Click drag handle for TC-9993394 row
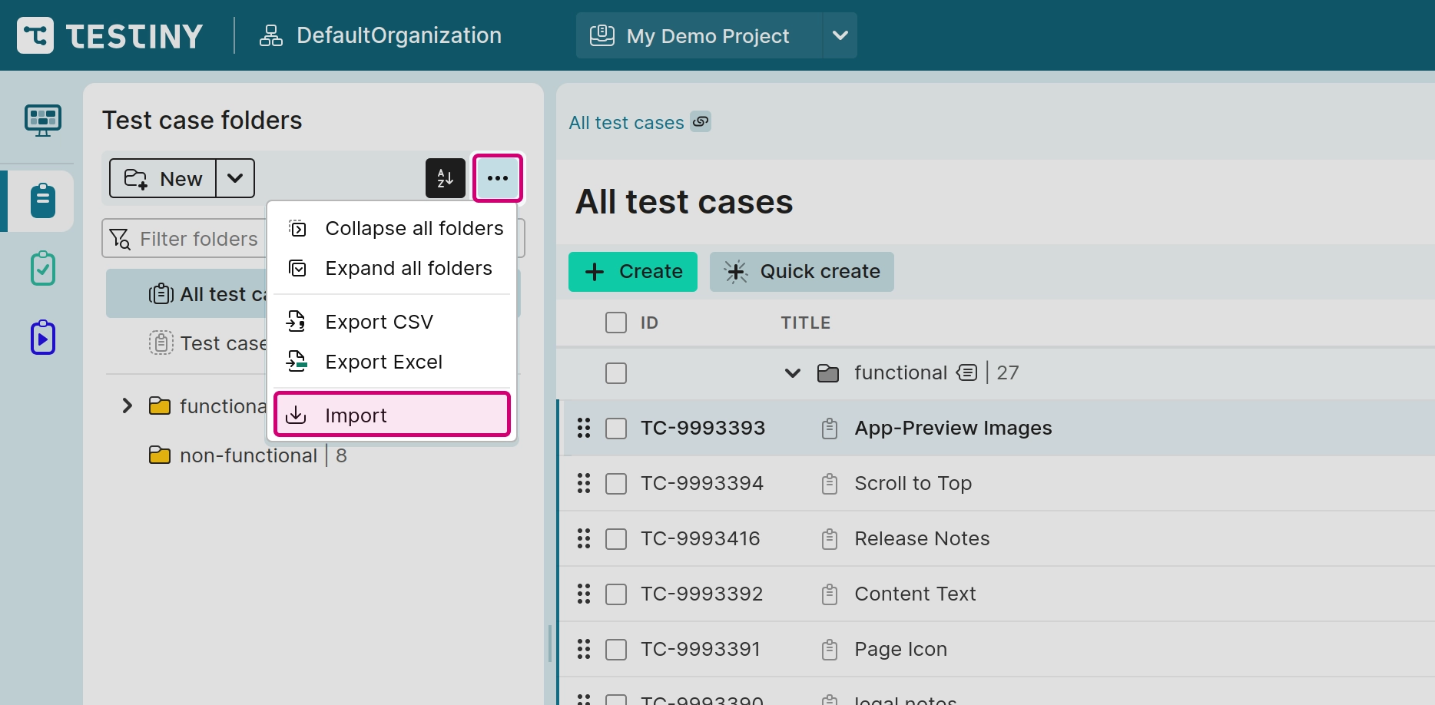The image size is (1435, 705). click(x=584, y=483)
